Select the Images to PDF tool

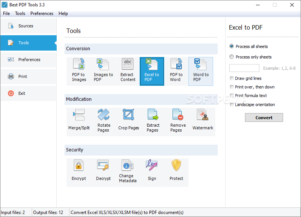coord(103,71)
